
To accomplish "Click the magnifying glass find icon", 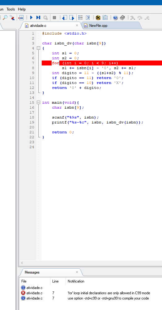I will click(x=5, y=18).
